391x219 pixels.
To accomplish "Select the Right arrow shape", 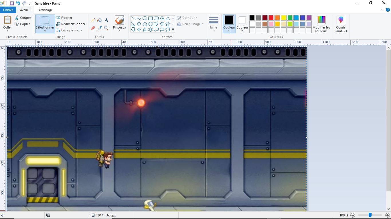I will [x=156, y=24].
